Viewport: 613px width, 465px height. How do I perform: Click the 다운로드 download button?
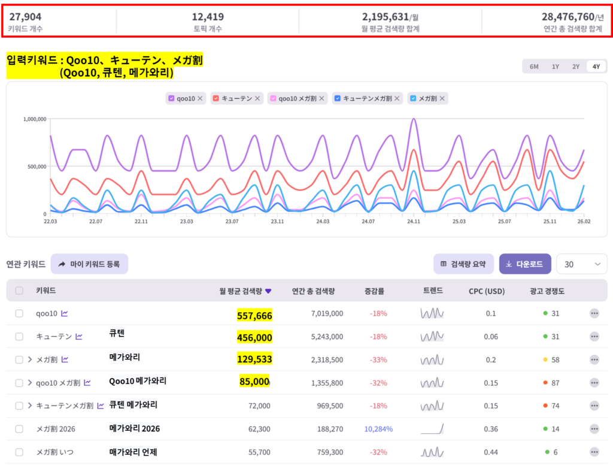[x=524, y=264]
